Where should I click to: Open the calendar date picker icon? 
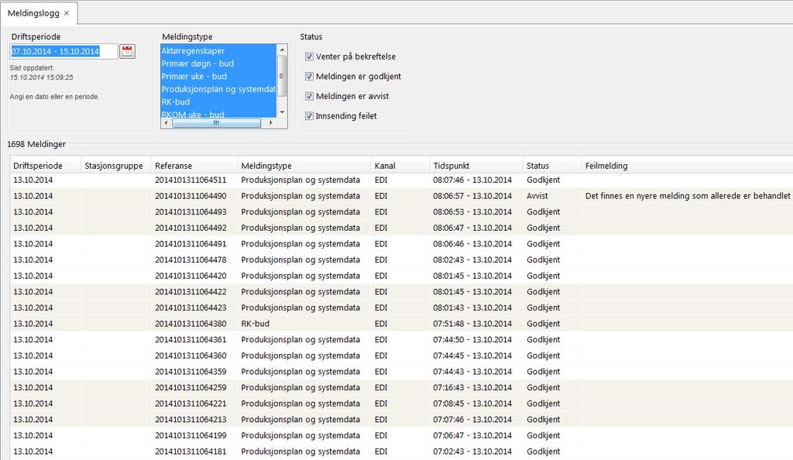(x=128, y=51)
